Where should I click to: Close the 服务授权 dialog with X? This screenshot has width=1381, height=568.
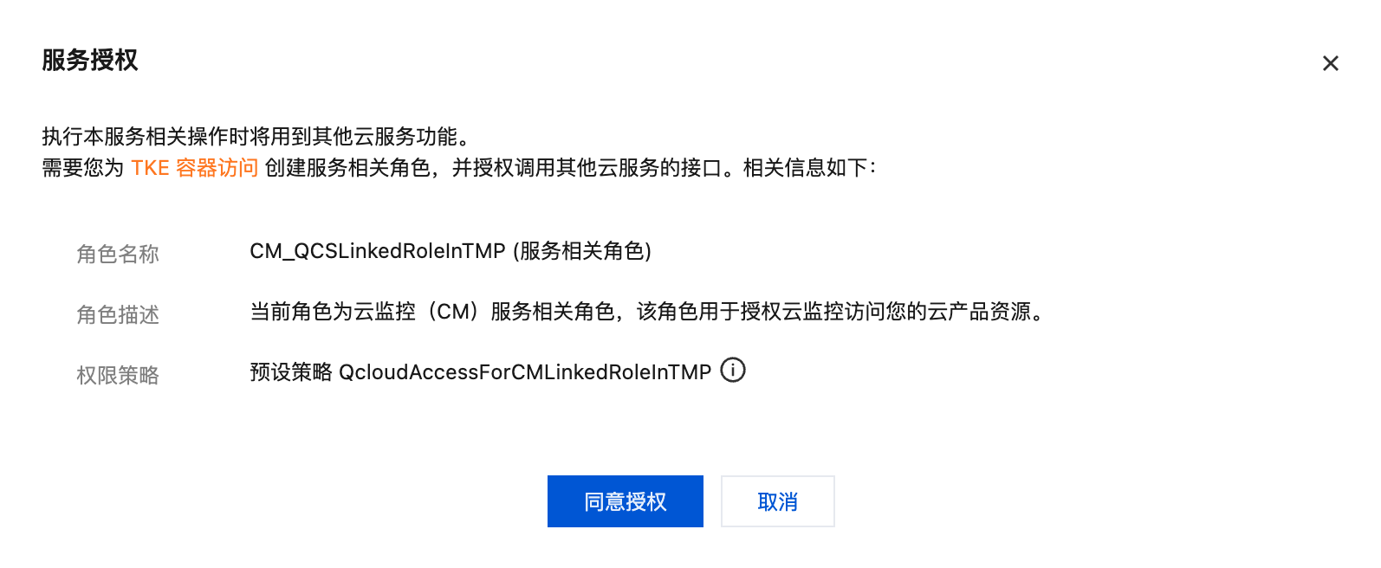click(1331, 63)
